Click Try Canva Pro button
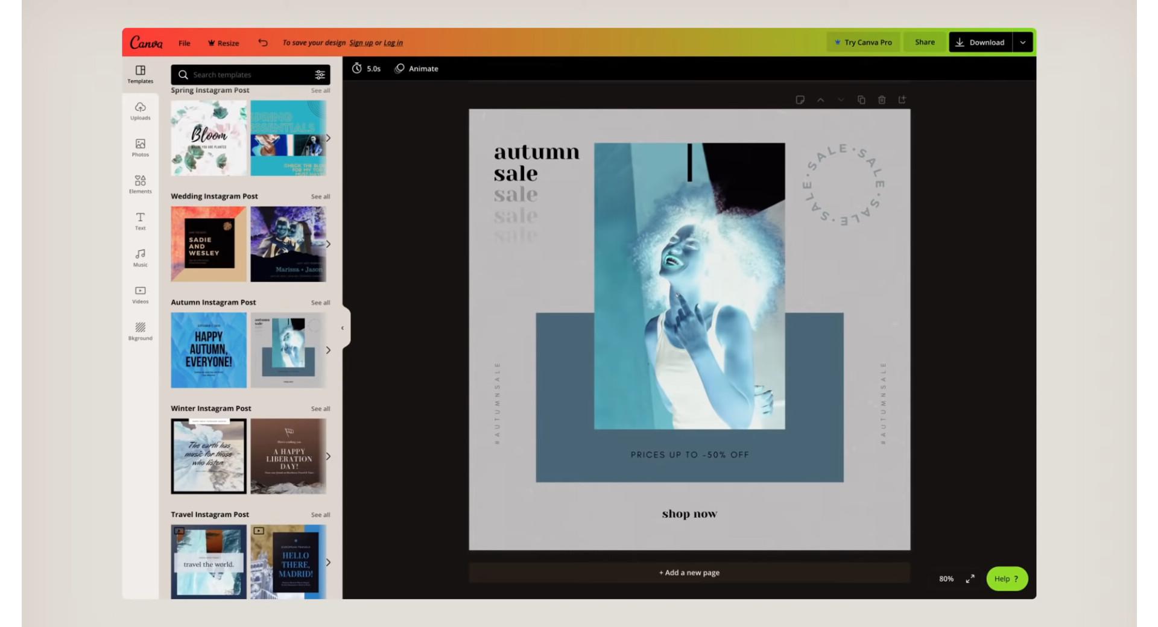This screenshot has height=627, width=1158. [863, 42]
